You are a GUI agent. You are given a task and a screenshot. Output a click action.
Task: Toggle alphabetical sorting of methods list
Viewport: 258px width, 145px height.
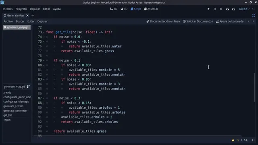point(28,87)
